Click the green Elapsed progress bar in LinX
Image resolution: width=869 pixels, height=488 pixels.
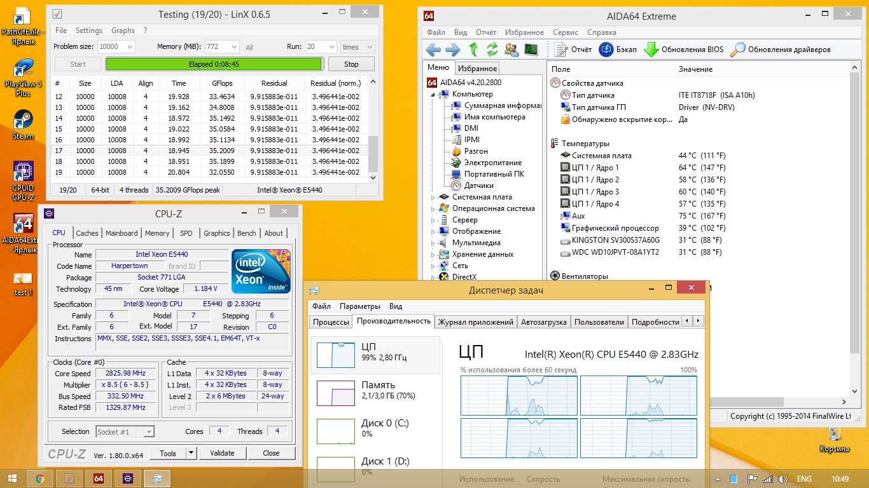[x=214, y=64]
